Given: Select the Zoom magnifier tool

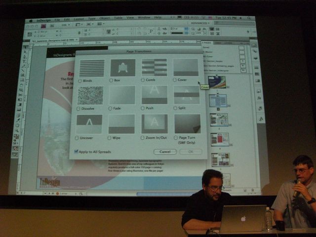Looking at the screenshot, I should pos(17,131).
